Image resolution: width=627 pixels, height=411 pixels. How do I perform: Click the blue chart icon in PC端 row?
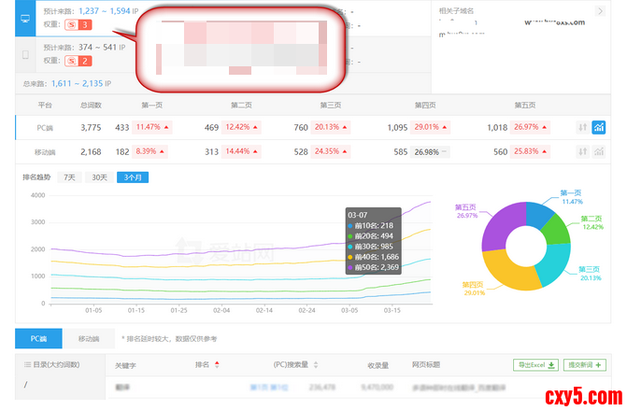599,127
